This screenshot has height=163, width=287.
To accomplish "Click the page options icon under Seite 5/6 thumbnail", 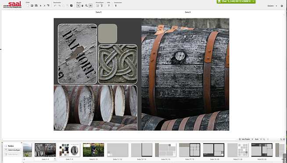I will (55, 159).
